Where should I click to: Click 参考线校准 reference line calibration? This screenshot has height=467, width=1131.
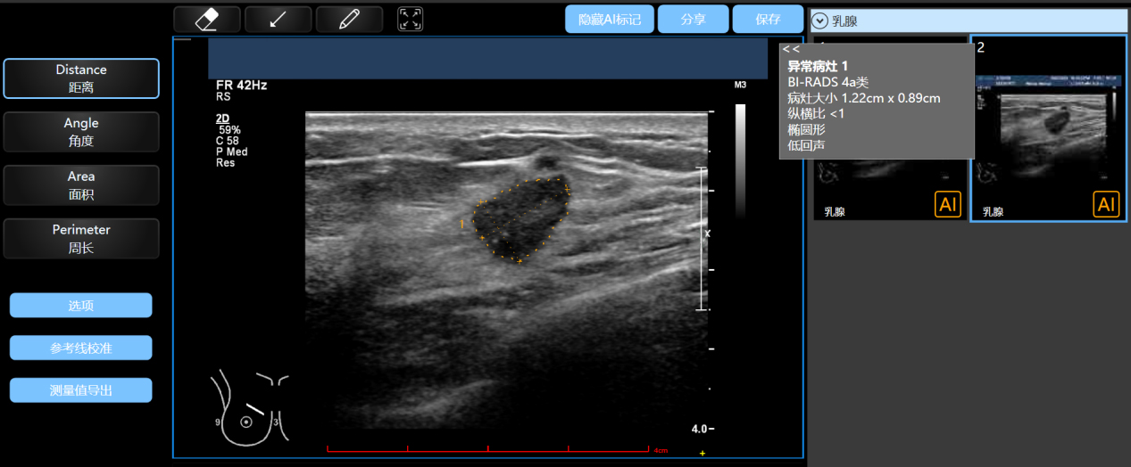pos(81,348)
